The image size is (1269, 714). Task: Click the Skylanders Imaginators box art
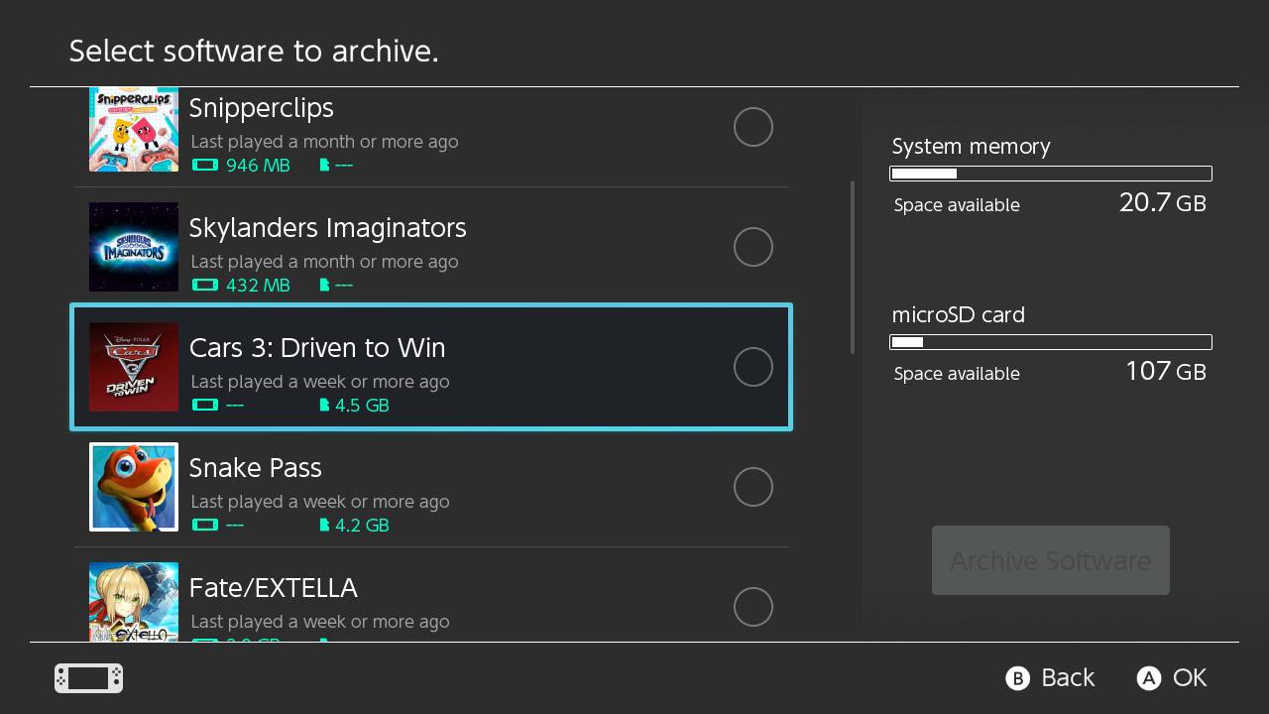pos(133,247)
